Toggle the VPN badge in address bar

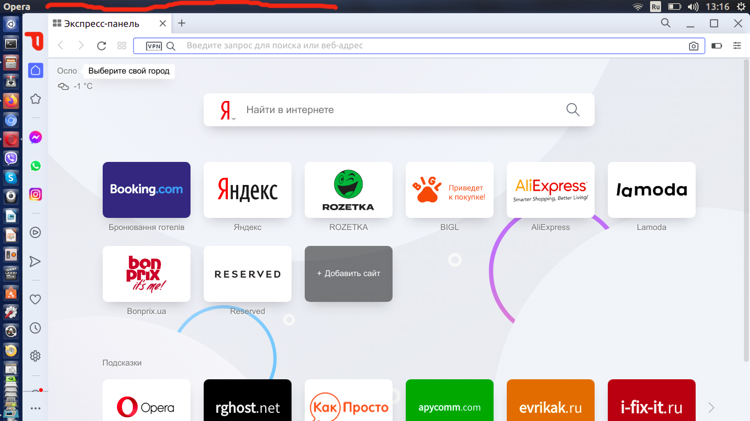pos(154,46)
